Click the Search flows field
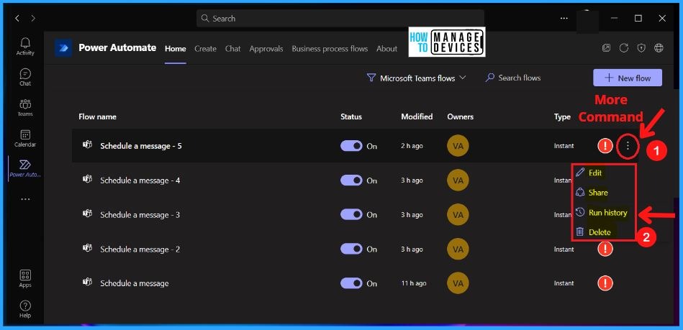The width and height of the screenshot is (683, 330). coord(513,78)
